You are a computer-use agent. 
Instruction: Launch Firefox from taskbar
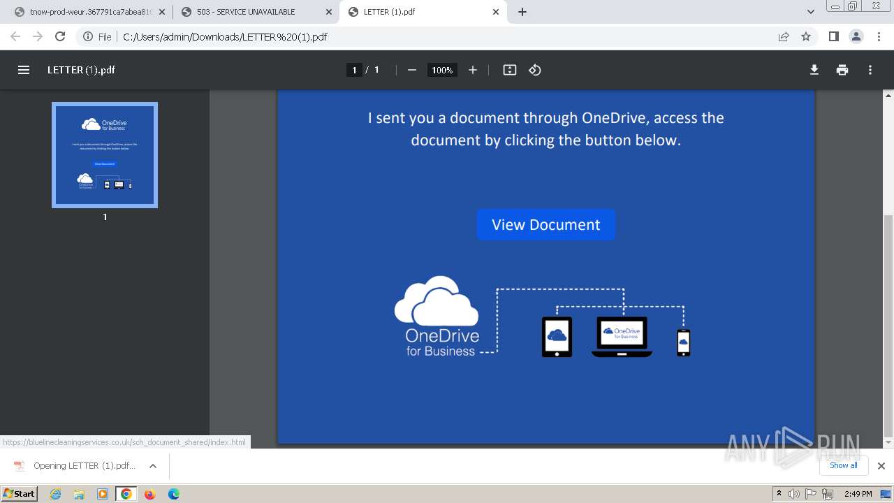pos(149,494)
